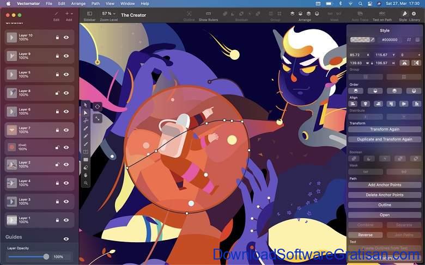Screen dimensions: 425x265
Task: Select the Scissors tool
Action: [x=86, y=120]
